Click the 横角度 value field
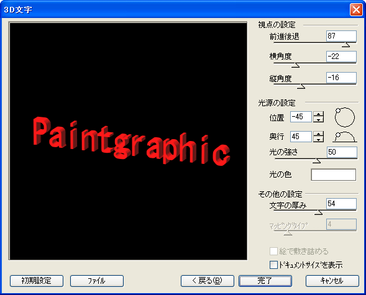The width and height of the screenshot is (366, 295). (x=341, y=57)
